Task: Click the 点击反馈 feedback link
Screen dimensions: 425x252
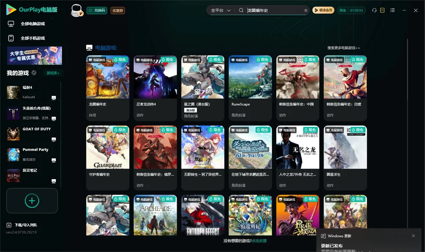Action: click(x=259, y=241)
